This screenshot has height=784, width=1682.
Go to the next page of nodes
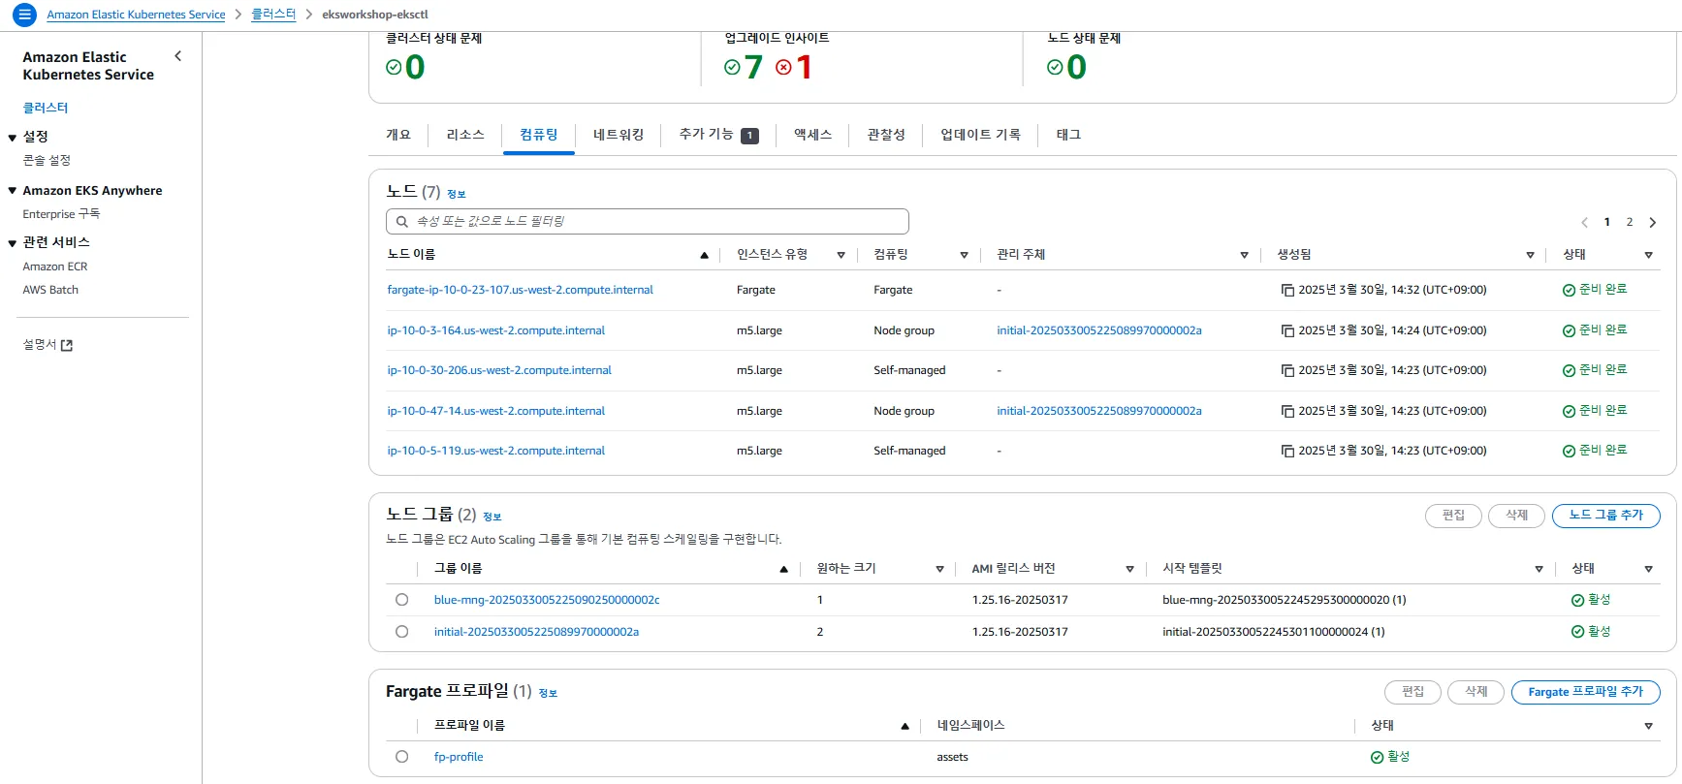pyautogui.click(x=1653, y=222)
